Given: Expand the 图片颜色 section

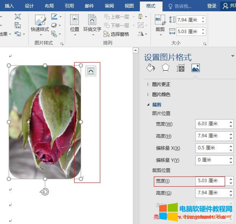Looking at the screenshot, I should 161,94.
